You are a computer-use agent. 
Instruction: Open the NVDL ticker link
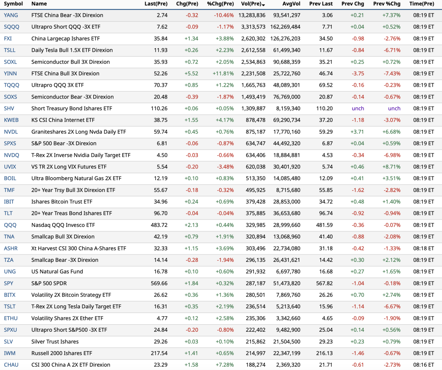click(11, 132)
